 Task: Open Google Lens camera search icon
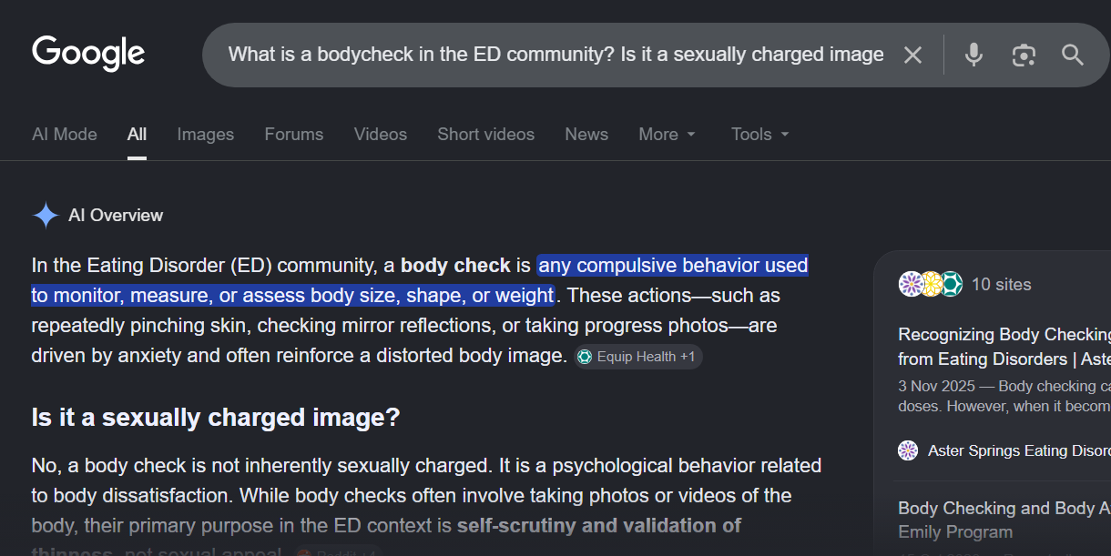(x=1024, y=56)
